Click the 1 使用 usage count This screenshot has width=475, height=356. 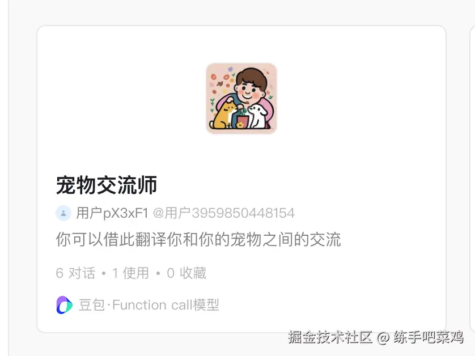coord(130,273)
